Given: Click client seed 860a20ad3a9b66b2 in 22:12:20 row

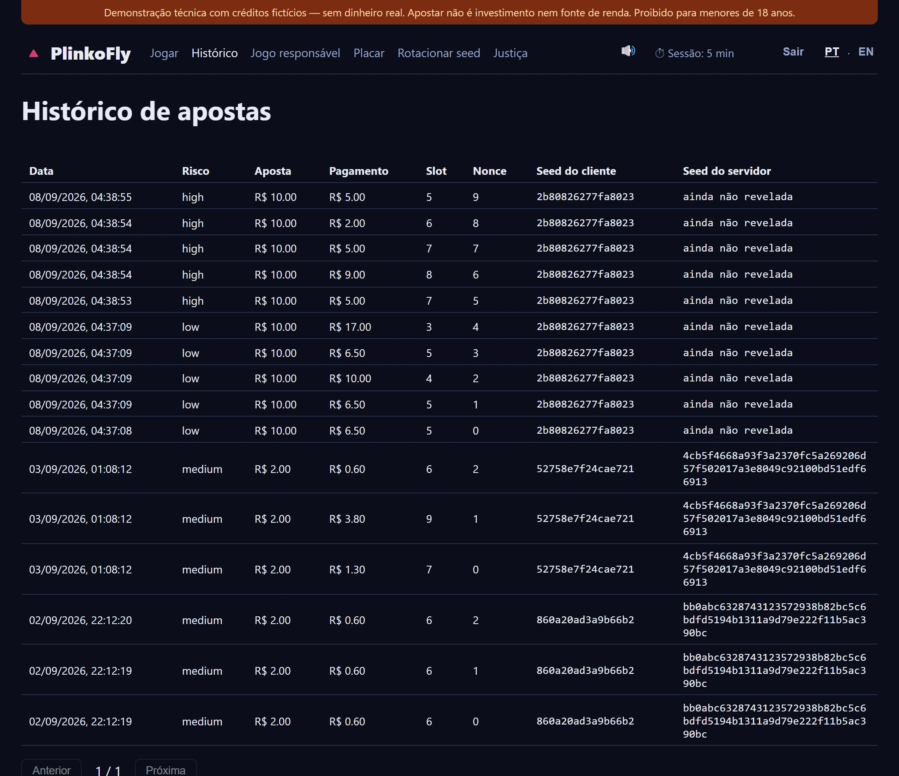Looking at the screenshot, I should (x=585, y=620).
